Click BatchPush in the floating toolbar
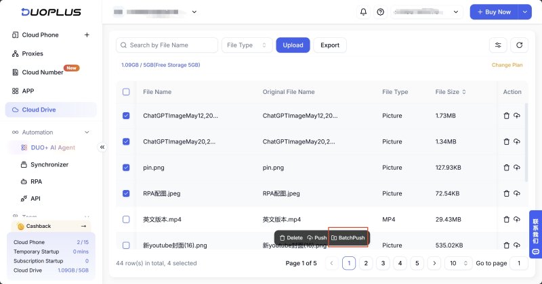The height and width of the screenshot is (284, 542). [348, 238]
